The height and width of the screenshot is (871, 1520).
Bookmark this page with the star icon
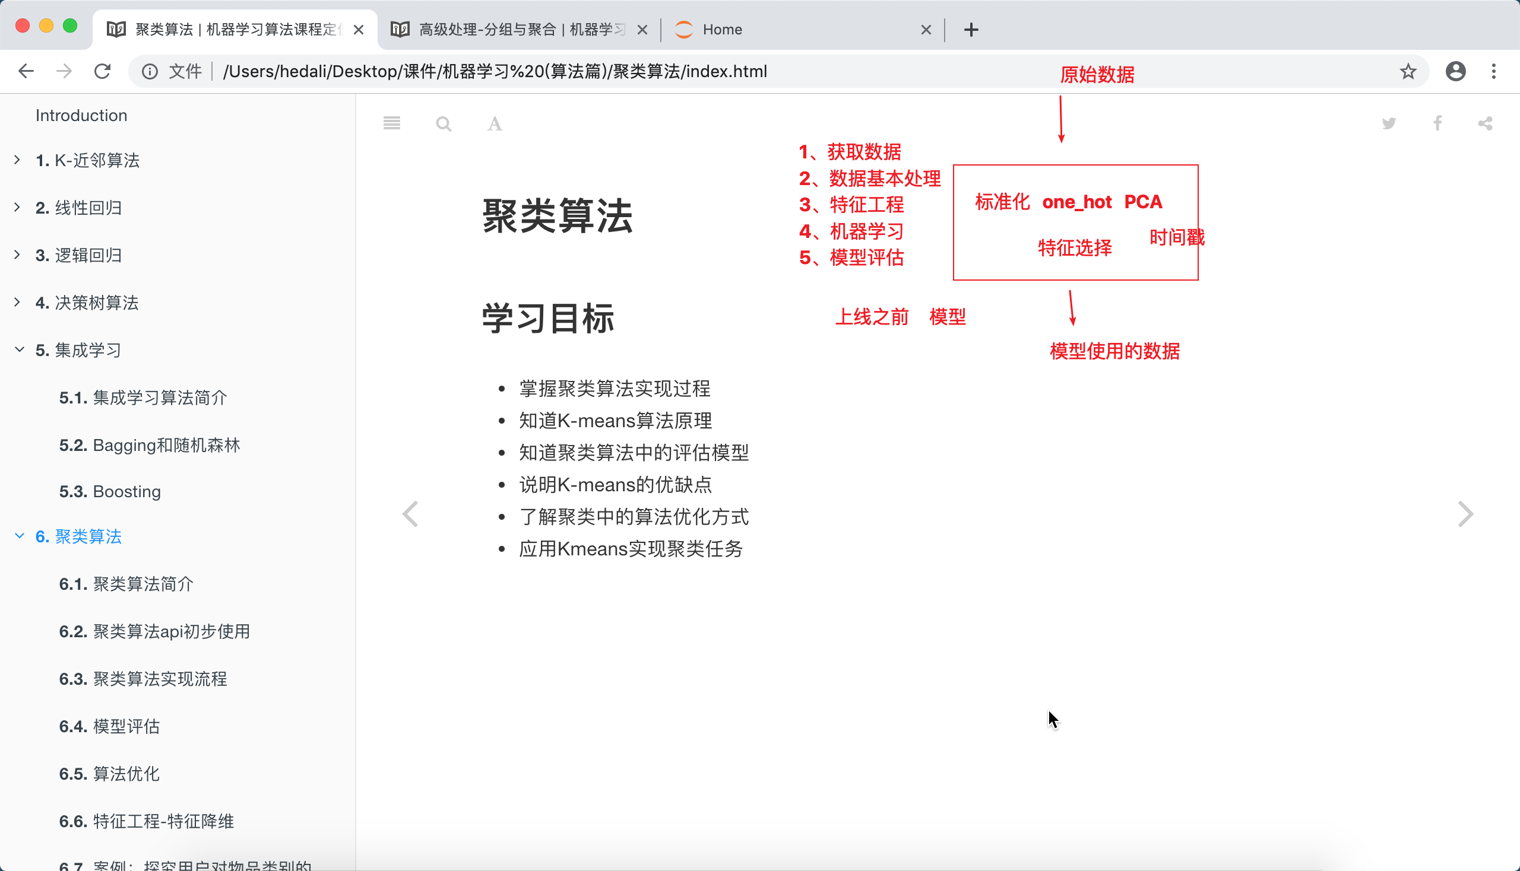point(1408,71)
